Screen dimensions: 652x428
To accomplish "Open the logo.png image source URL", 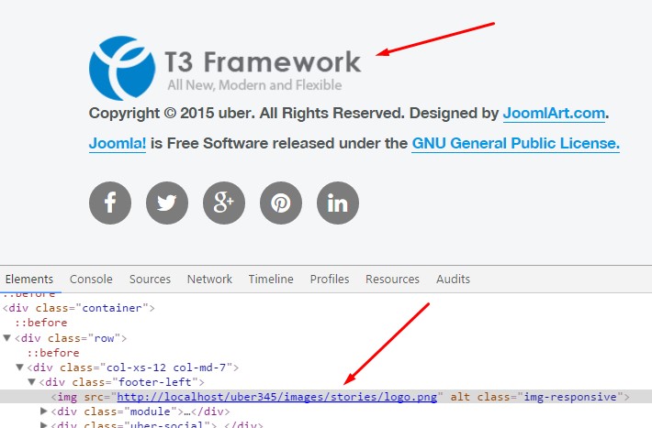I will pos(277,397).
